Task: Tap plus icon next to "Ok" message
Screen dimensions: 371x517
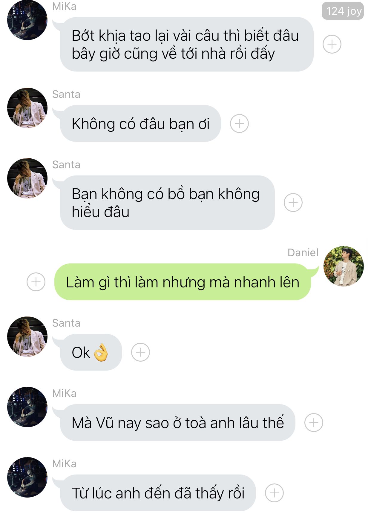Action: [140, 352]
